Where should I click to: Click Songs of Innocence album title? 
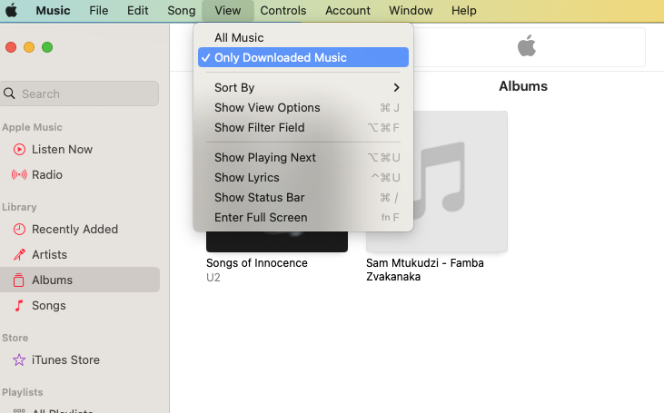point(257,263)
